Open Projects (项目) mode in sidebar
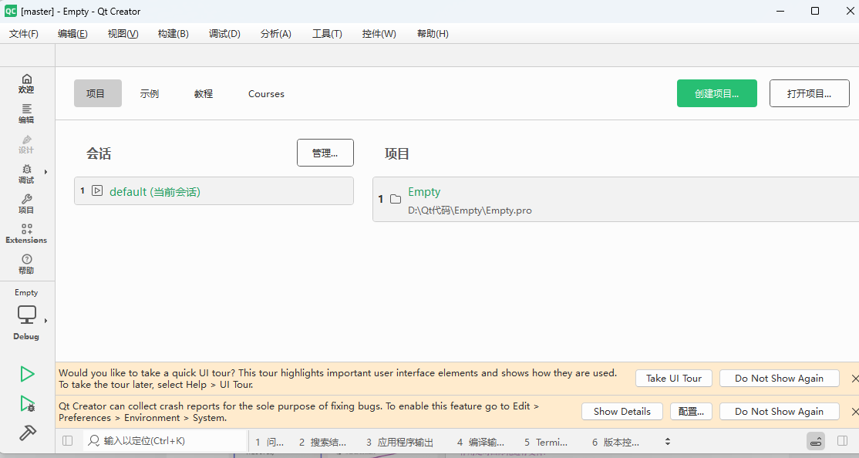 26,204
